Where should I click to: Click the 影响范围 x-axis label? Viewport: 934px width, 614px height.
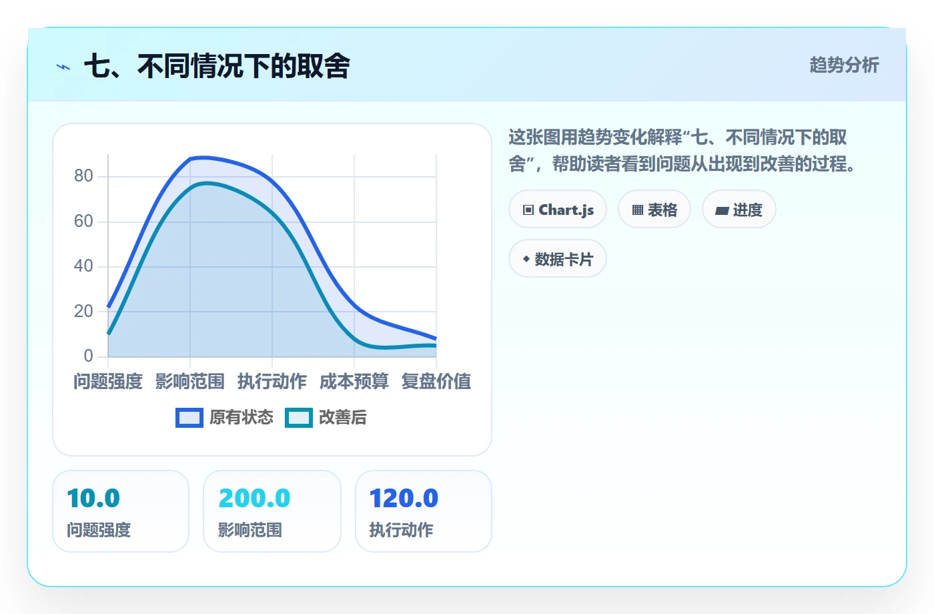(190, 382)
